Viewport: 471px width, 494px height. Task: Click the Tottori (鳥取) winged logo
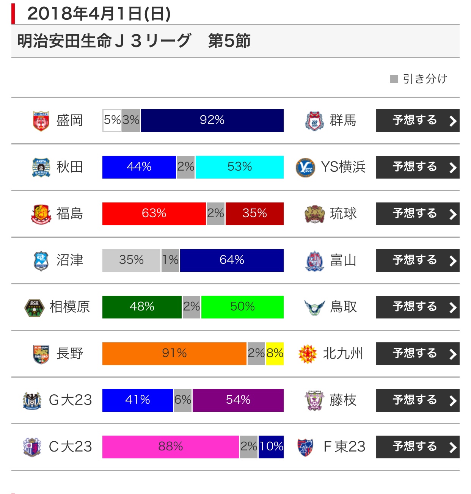[x=314, y=307]
